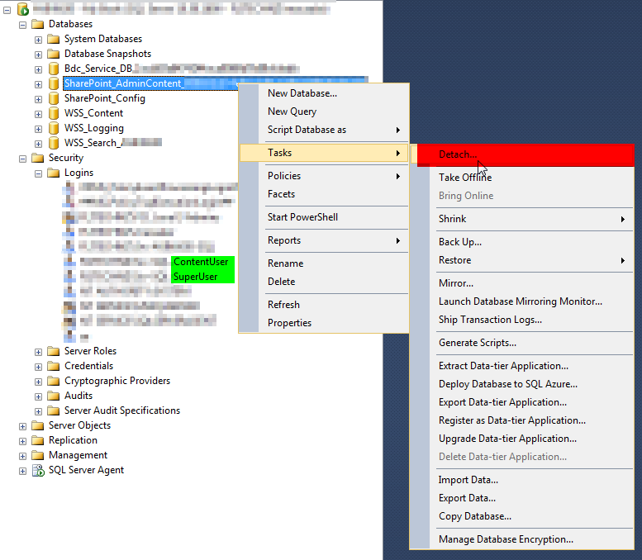The height and width of the screenshot is (560, 642).
Task: Select Facets from context menu
Action: point(324,194)
